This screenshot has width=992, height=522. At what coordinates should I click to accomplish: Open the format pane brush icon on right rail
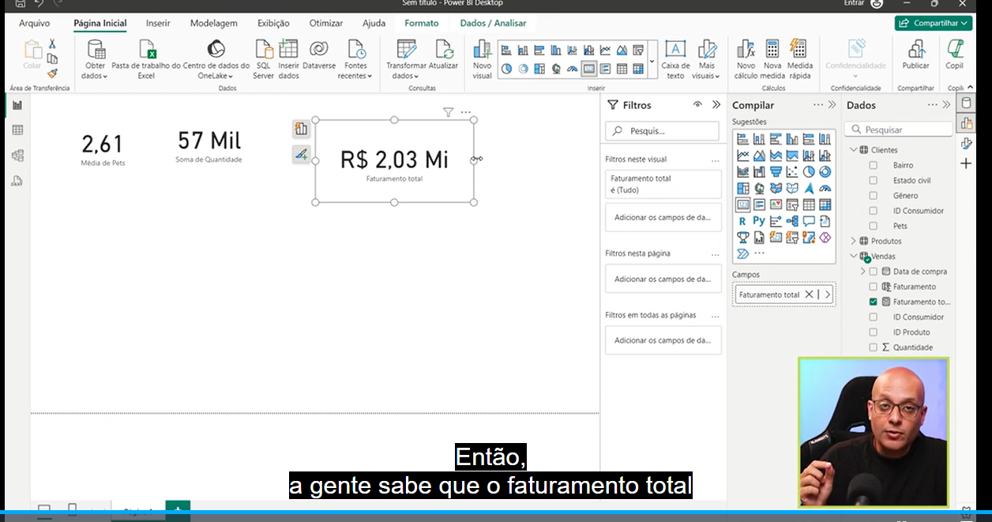point(966,143)
